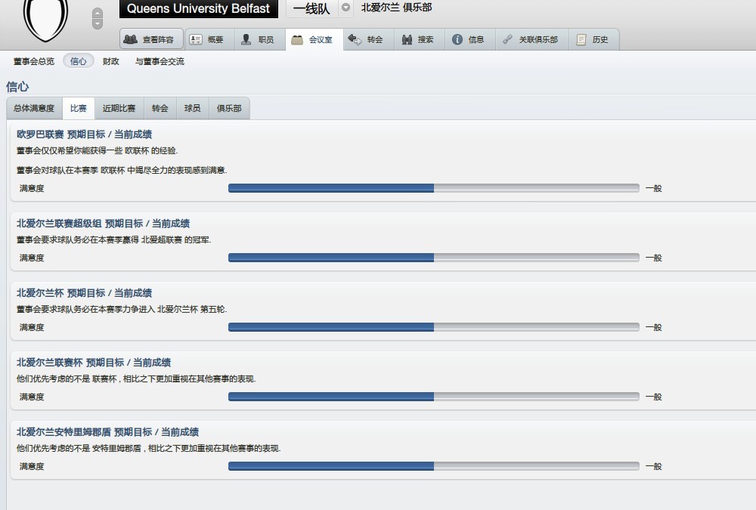Screen dimensions: 756x510
Task: Click the 概要 overview tab
Action: (209, 39)
